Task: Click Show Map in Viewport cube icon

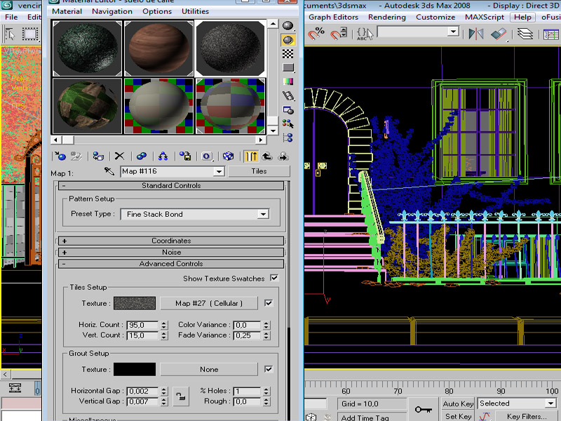Action: [228, 156]
